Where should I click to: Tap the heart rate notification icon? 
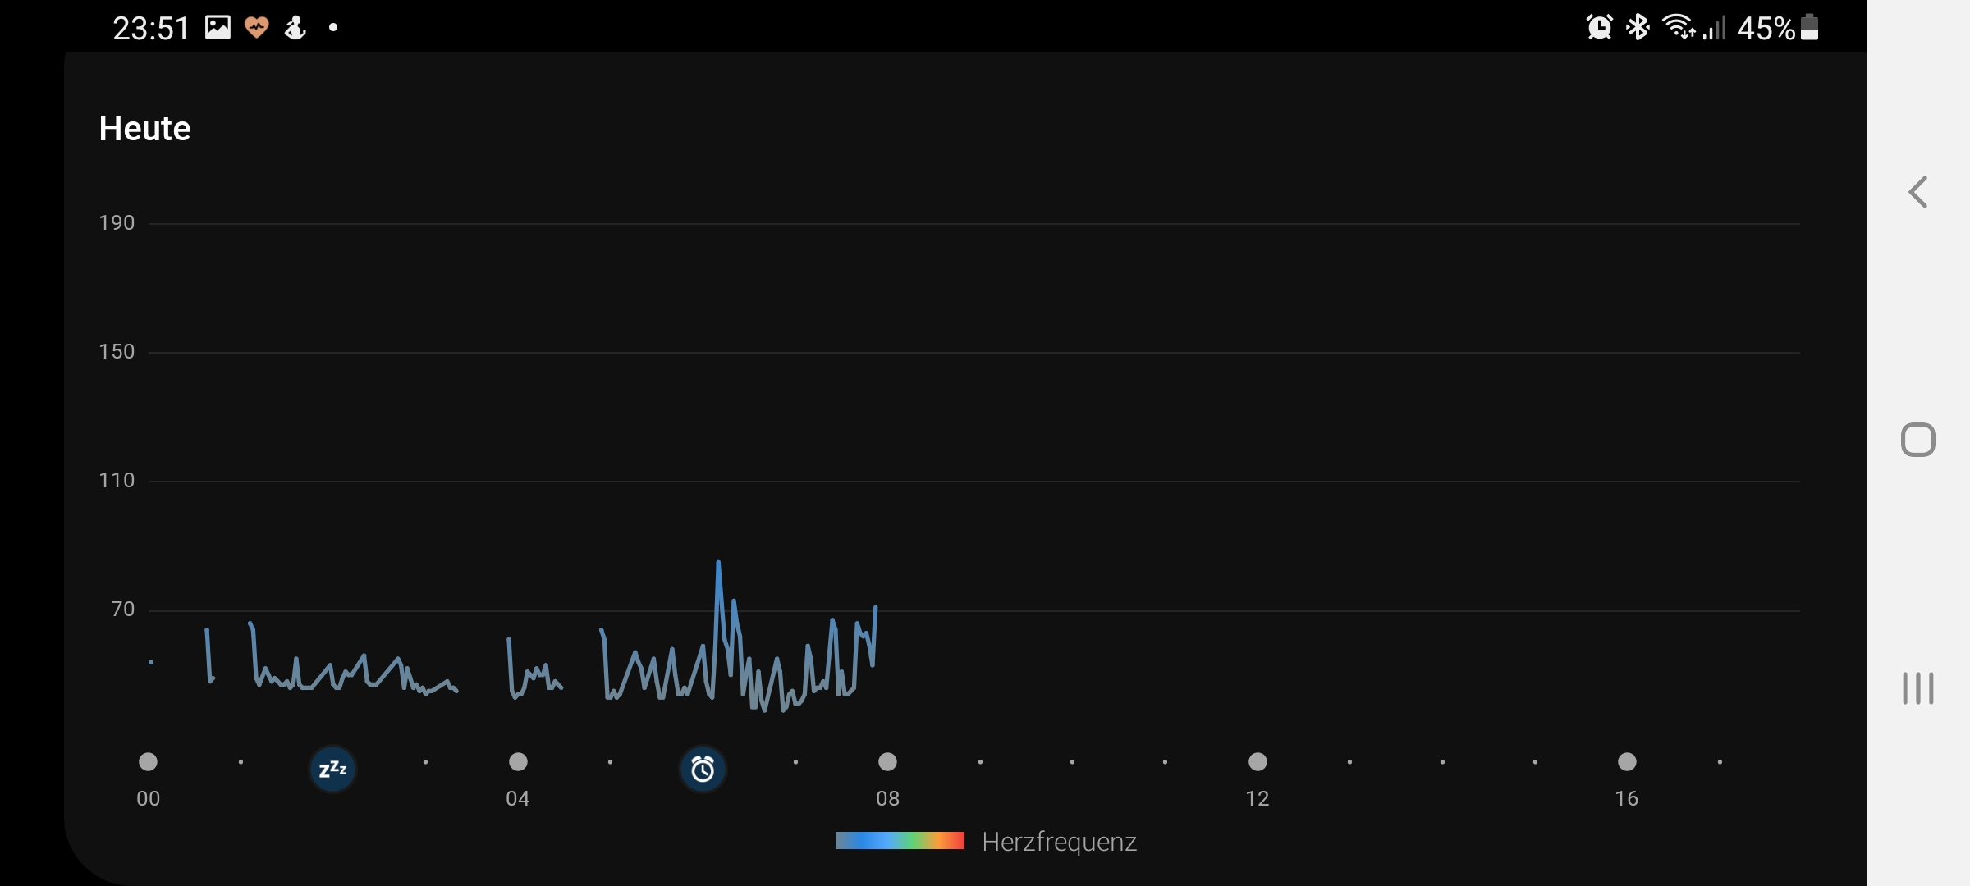click(257, 28)
